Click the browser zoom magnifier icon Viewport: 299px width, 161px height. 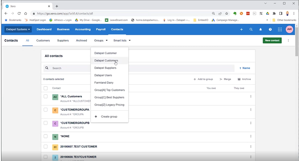pyautogui.click(x=213, y=13)
